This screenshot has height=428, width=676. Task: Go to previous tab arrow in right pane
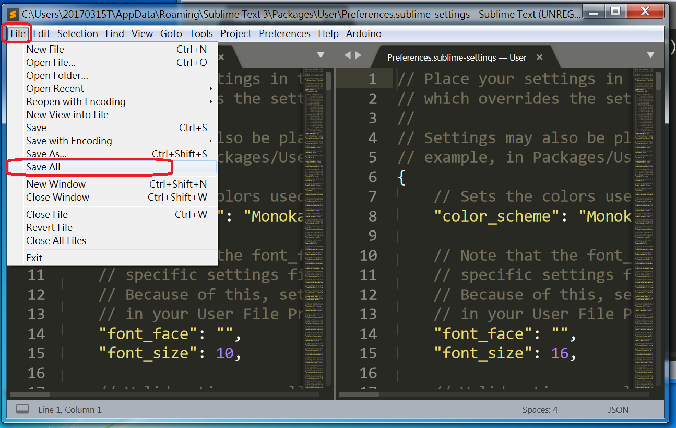347,55
